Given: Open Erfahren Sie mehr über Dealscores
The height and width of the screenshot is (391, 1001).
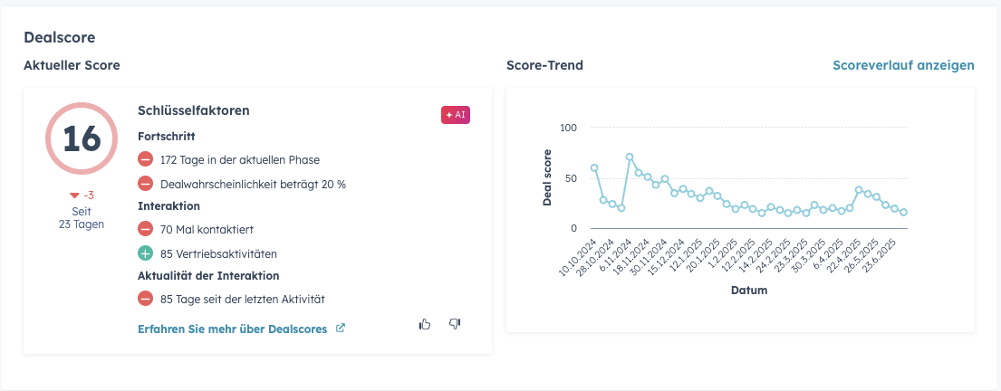Looking at the screenshot, I should pyautogui.click(x=232, y=329).
